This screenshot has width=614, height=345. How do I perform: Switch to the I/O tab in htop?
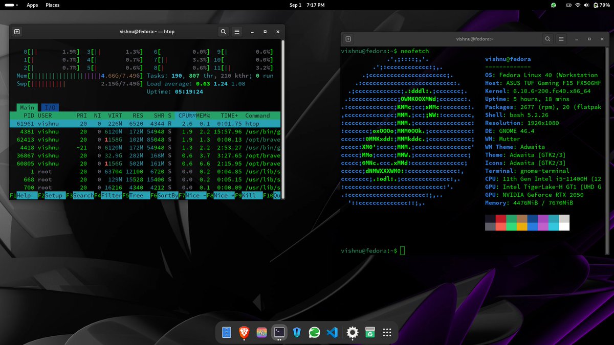pyautogui.click(x=50, y=107)
